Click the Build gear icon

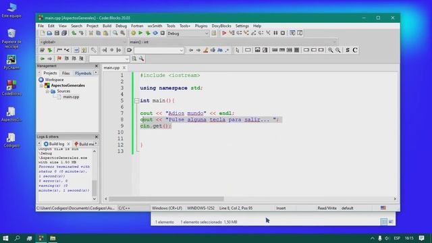click(x=134, y=33)
